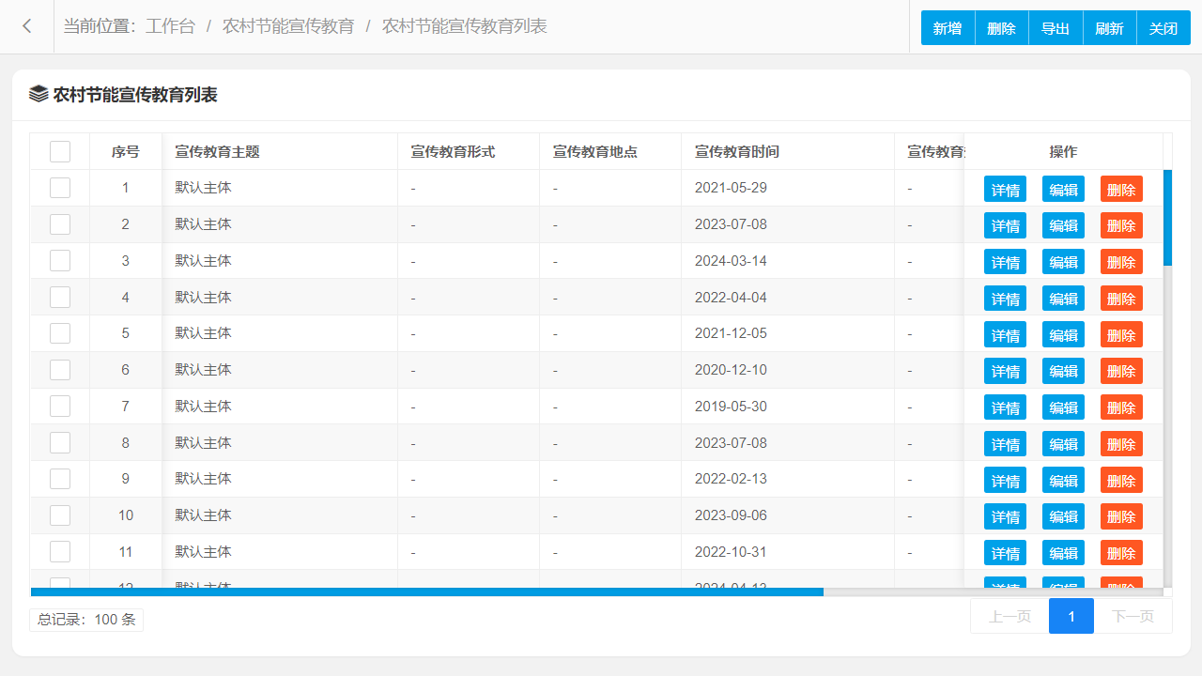Viewport: 1202px width, 676px height.
Task: Check the checkbox for row 4
Action: [x=60, y=297]
